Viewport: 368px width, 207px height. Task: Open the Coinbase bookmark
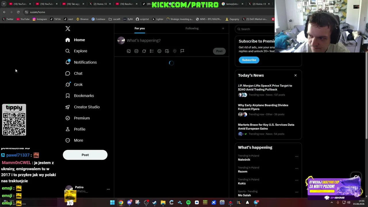click(x=98, y=19)
